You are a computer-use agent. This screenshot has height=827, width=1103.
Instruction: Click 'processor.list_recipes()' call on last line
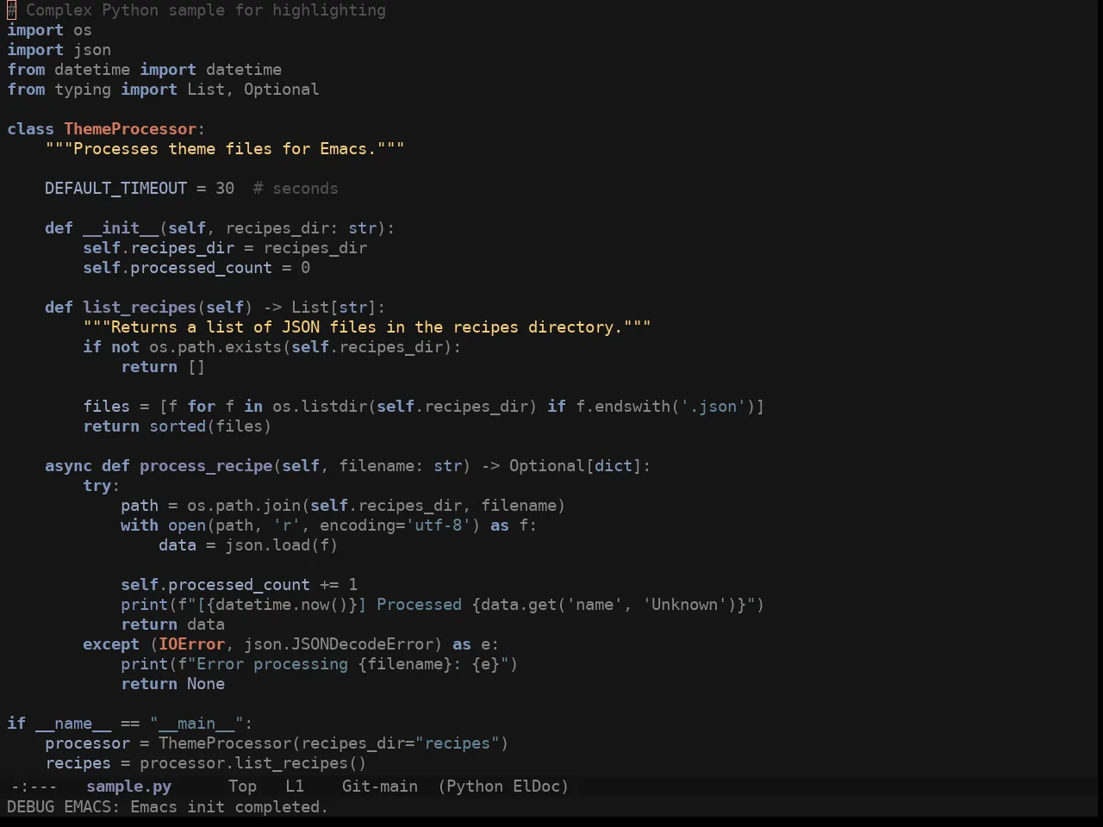[x=253, y=763]
